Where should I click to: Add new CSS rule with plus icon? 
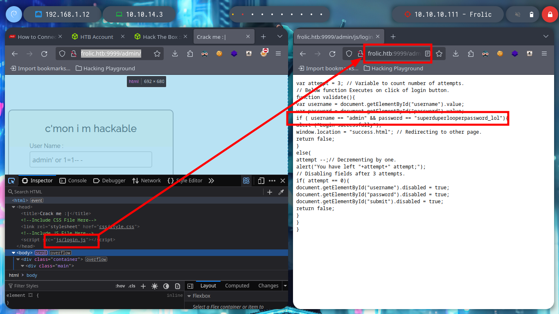click(x=143, y=286)
